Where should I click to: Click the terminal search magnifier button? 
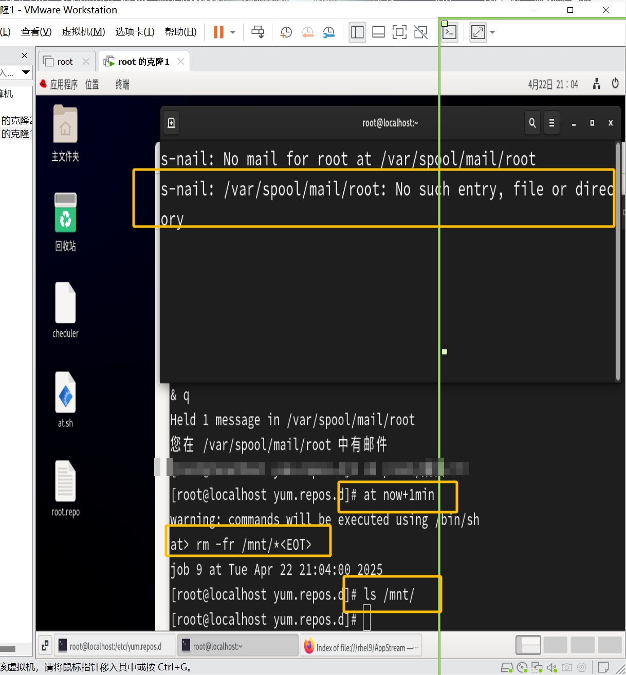coord(532,123)
